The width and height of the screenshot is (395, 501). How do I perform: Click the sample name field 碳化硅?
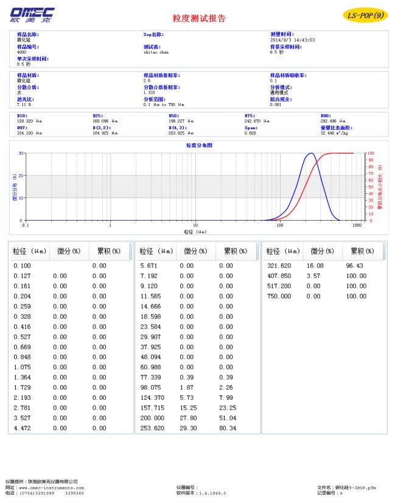[x=23, y=40]
